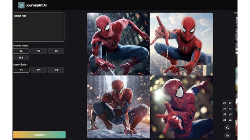Focus the prompt box containing "spider man"
The height and width of the screenshot is (140, 250).
[38, 27]
